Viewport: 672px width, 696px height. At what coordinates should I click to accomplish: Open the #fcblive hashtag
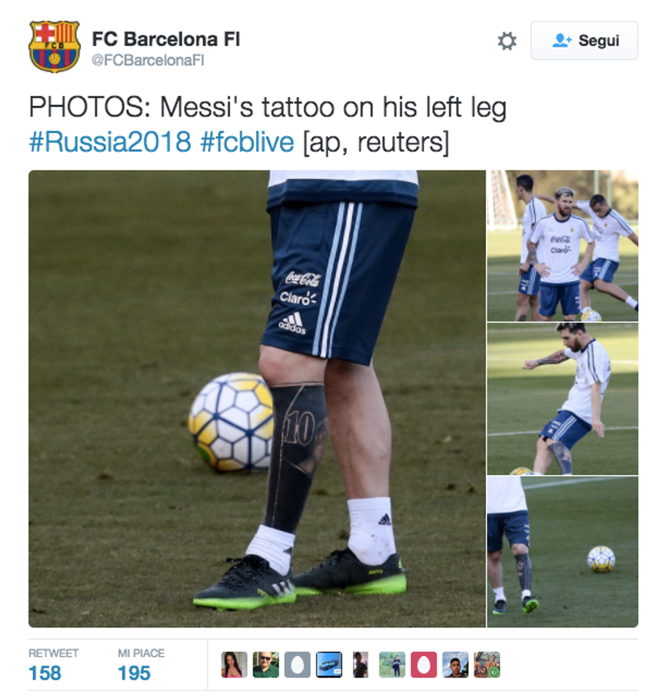[x=247, y=142]
